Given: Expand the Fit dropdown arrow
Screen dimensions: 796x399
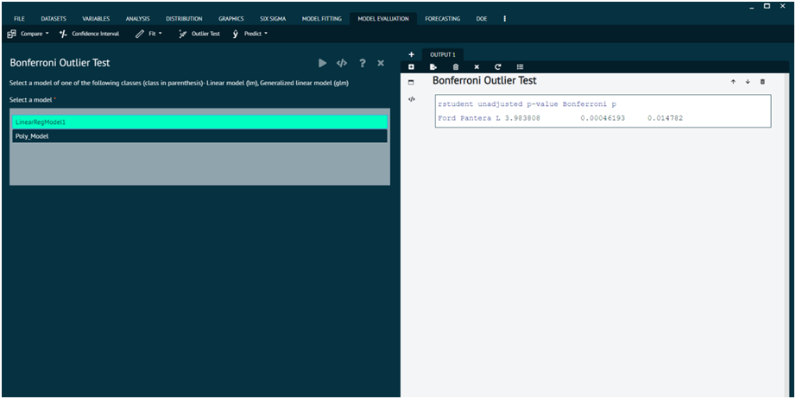Looking at the screenshot, I should [x=161, y=34].
